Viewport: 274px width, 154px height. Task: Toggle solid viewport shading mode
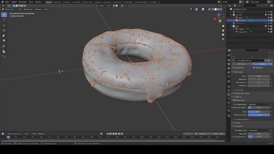pos(216,9)
